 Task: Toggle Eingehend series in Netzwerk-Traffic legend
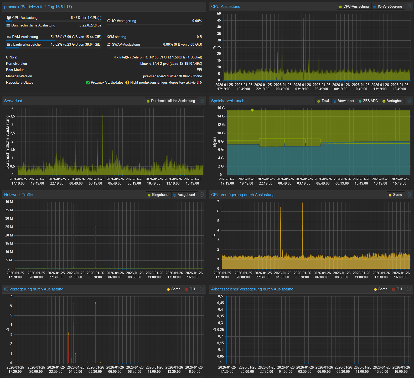coord(158,195)
